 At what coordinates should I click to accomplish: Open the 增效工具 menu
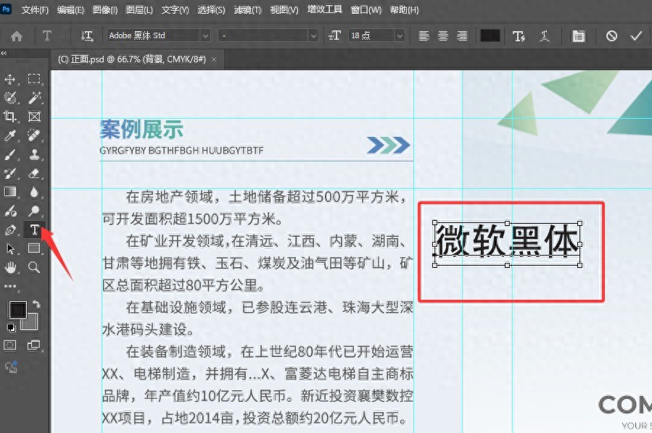(325, 9)
